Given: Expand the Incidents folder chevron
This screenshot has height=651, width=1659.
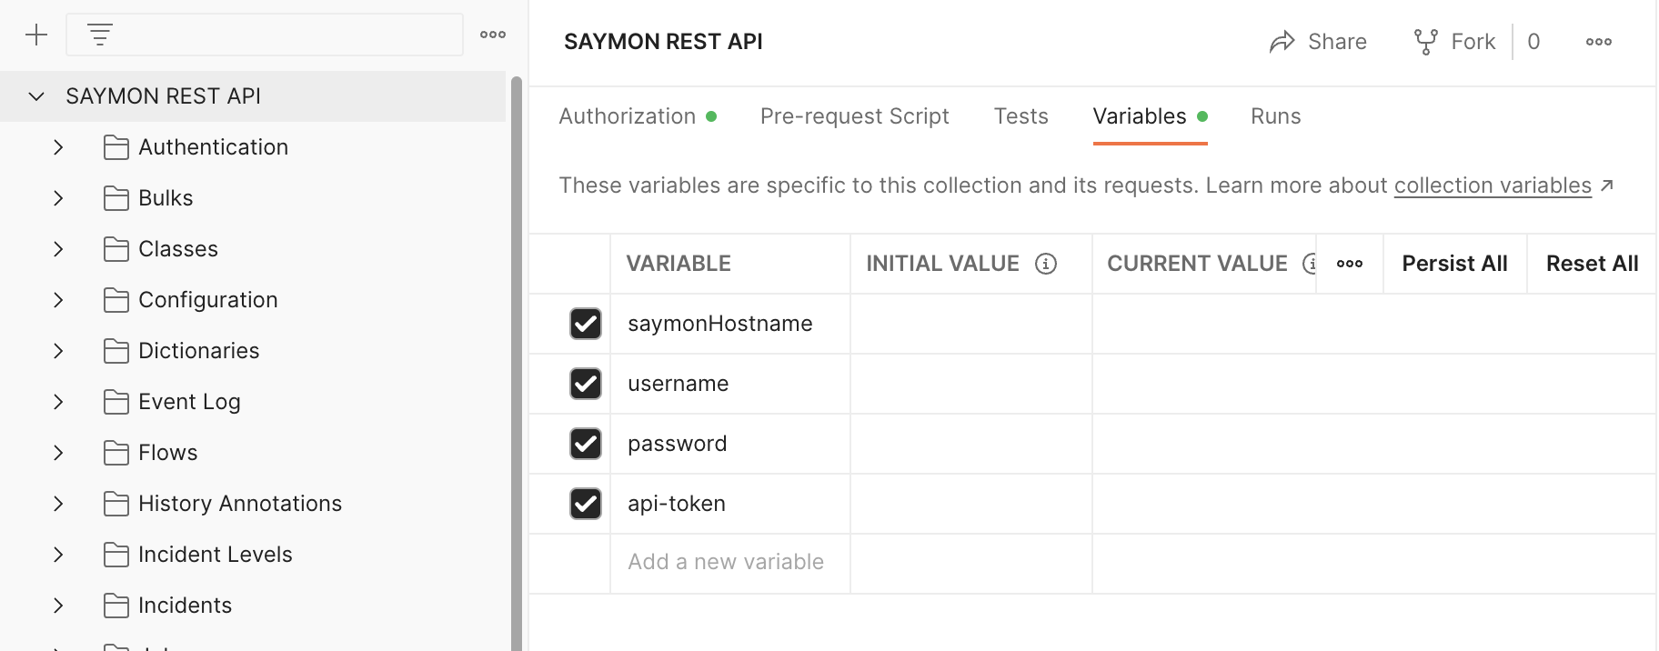Looking at the screenshot, I should (x=58, y=606).
